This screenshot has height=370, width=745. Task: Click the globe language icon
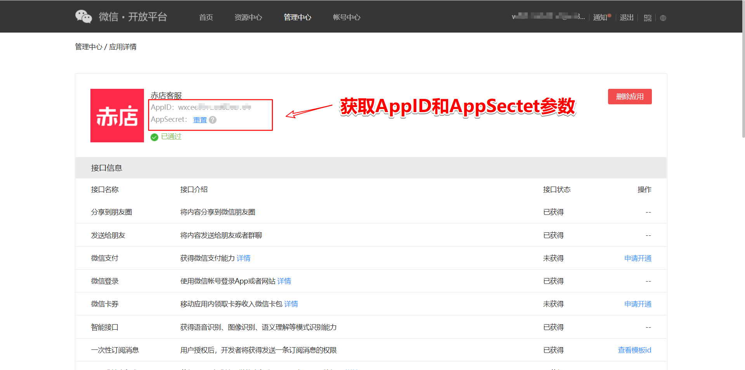pyautogui.click(x=663, y=18)
